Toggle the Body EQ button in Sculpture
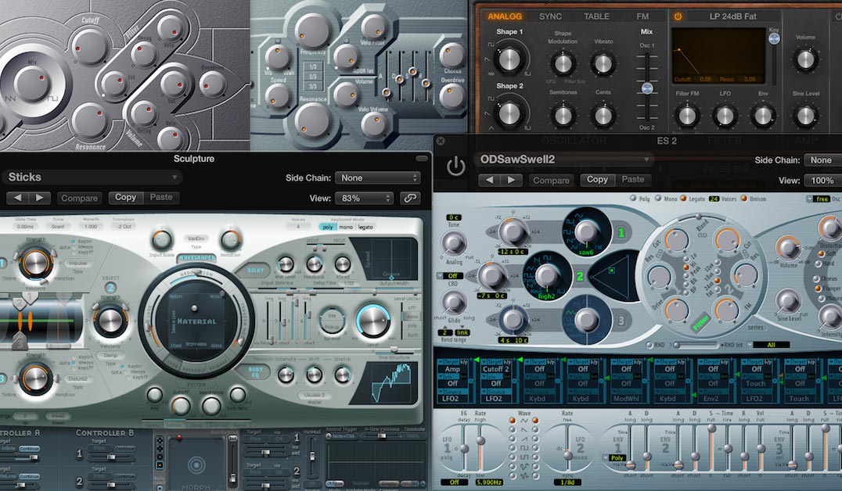This screenshot has width=842, height=491. (x=256, y=371)
